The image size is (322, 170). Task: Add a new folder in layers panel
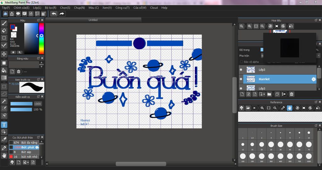coord(269,94)
